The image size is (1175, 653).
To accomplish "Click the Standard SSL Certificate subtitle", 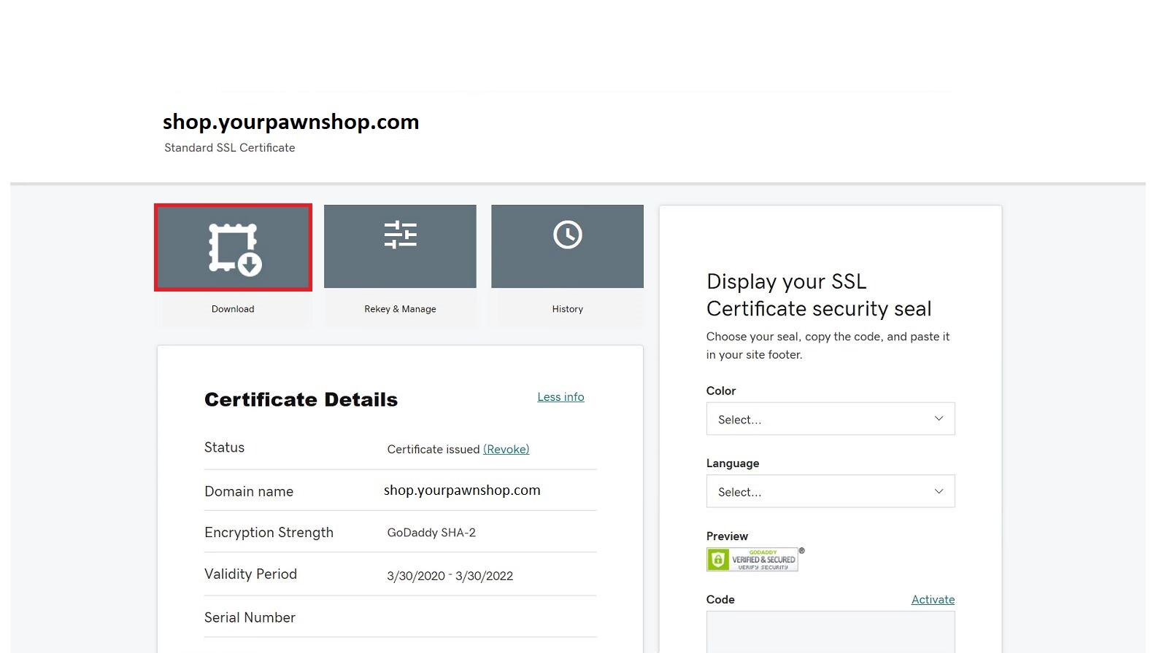I will click(x=230, y=148).
